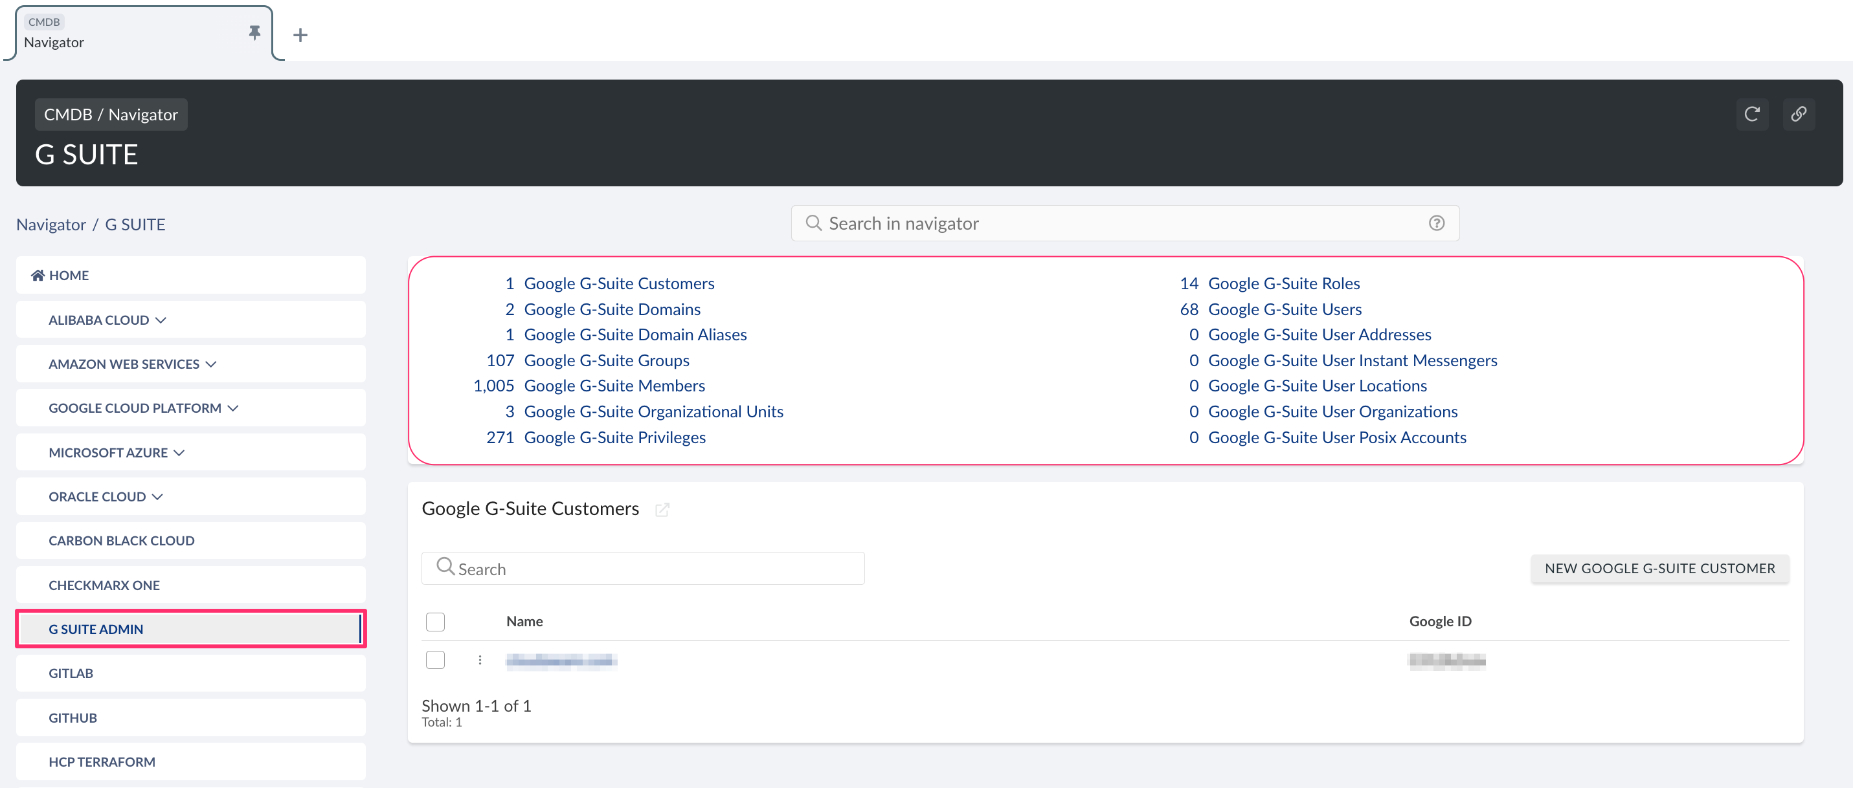Screen dimensions: 1853x788
Task: Click the plus icon to open a new tab
Action: point(300,34)
